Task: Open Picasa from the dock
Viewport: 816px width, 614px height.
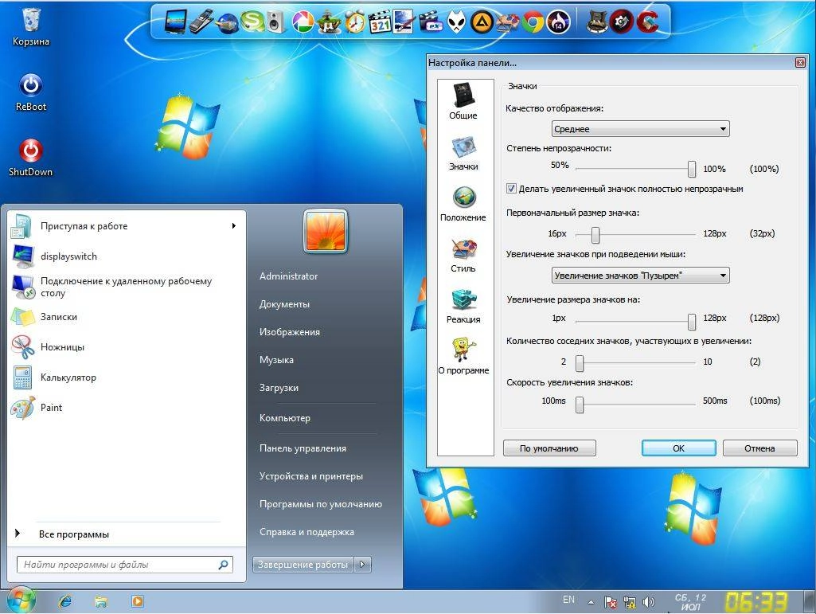Action: pos(305,22)
